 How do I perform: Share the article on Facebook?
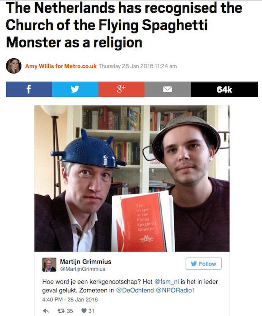29,89
